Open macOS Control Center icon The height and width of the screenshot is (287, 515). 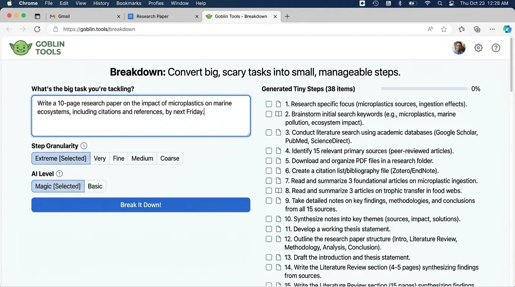452,3
